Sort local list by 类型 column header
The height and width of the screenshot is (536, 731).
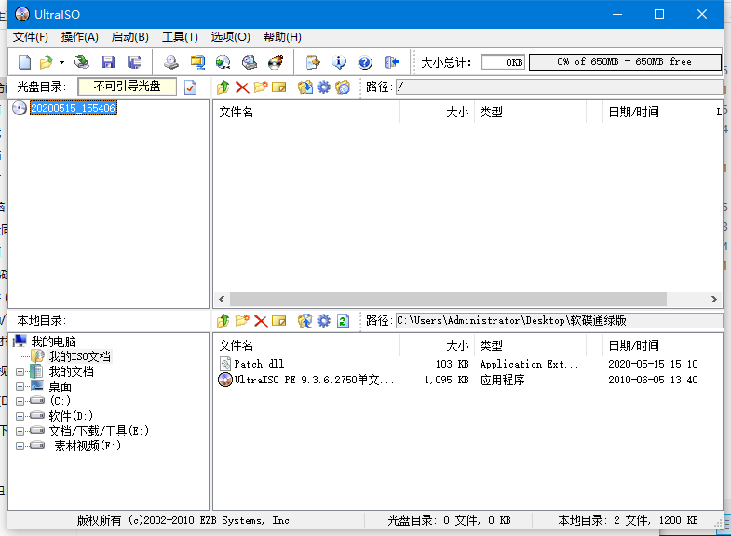click(531, 345)
